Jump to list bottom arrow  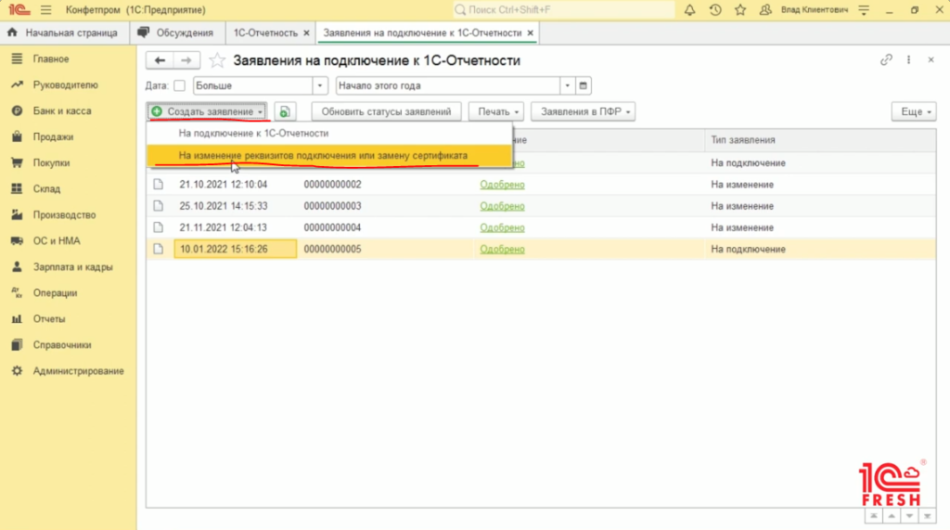tap(927, 516)
